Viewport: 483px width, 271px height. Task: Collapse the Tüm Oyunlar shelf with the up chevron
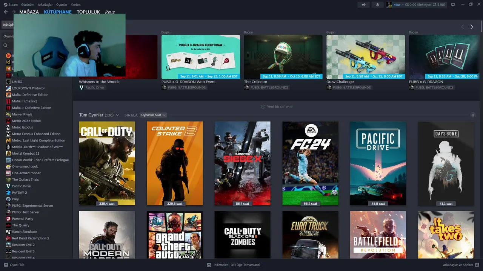(473, 115)
